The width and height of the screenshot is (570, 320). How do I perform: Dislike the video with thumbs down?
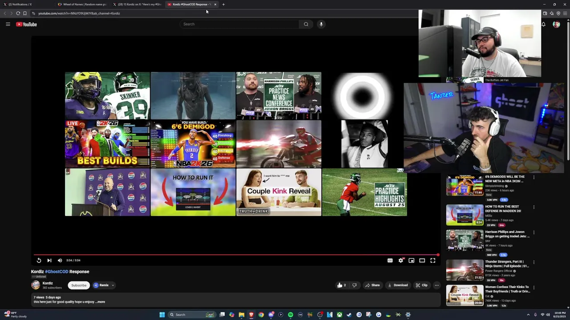point(354,285)
